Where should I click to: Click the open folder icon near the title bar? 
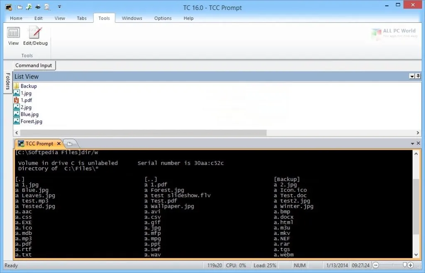pos(20,7)
